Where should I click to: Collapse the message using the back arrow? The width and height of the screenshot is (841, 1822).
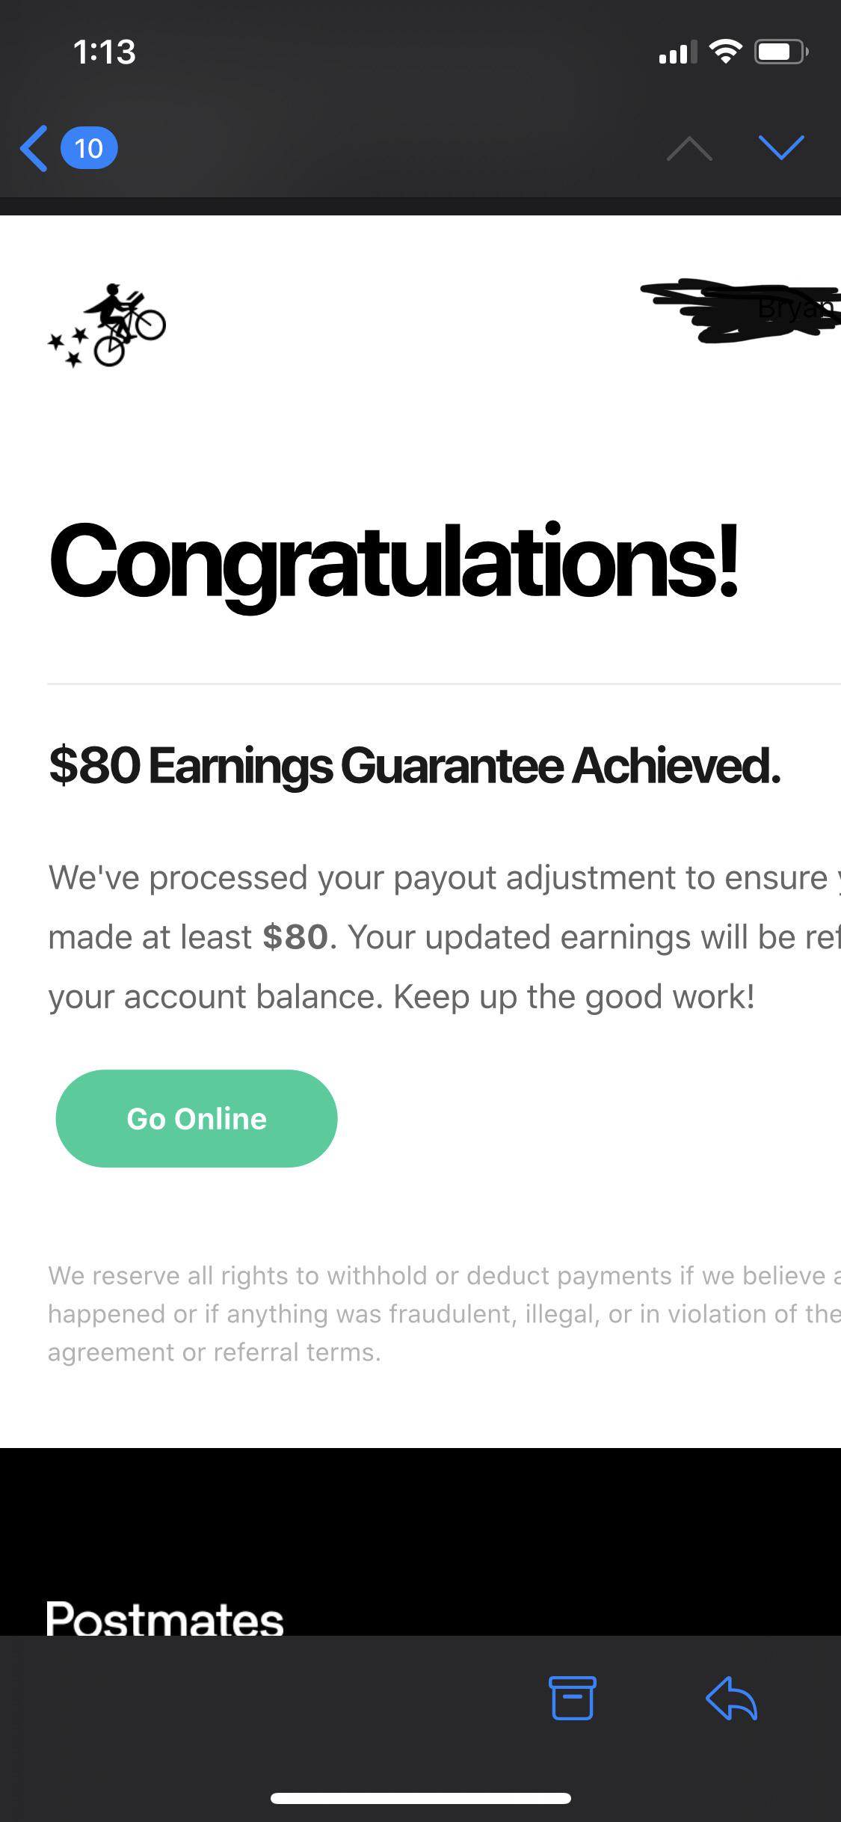tap(33, 147)
